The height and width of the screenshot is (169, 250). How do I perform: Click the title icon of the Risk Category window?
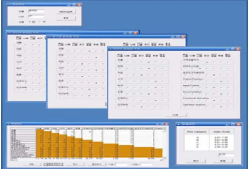click(178, 124)
